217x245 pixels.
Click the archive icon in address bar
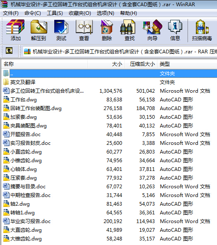coord(27,51)
